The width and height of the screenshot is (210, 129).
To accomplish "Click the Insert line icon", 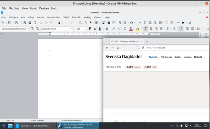I will [178, 23].
